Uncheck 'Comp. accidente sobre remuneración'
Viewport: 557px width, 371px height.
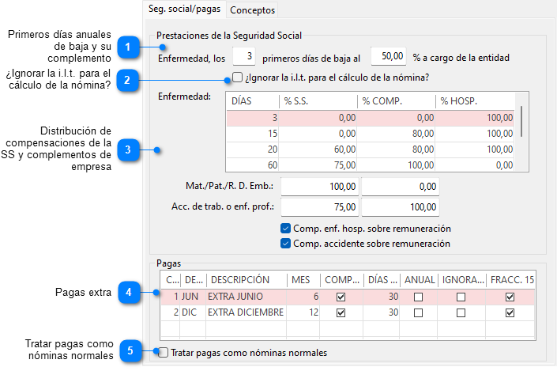pyautogui.click(x=285, y=244)
